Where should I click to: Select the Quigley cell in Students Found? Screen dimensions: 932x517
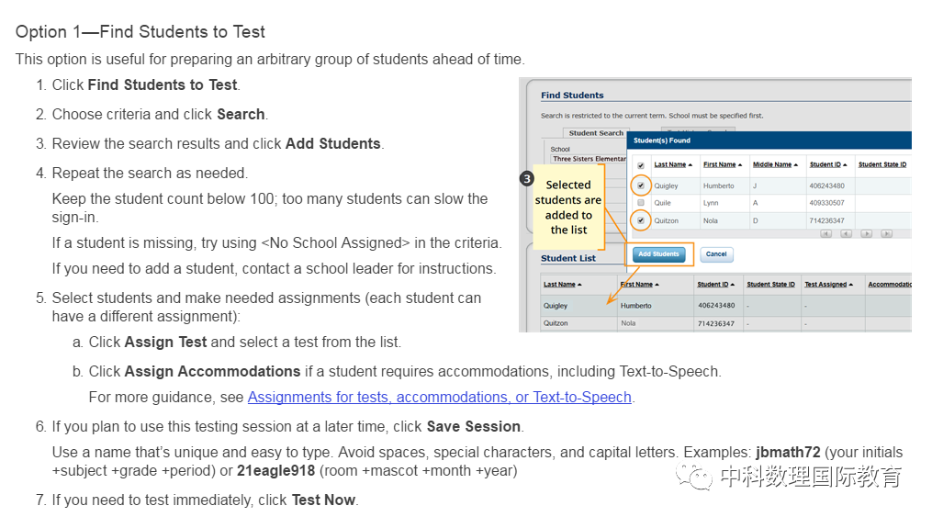pyautogui.click(x=666, y=186)
